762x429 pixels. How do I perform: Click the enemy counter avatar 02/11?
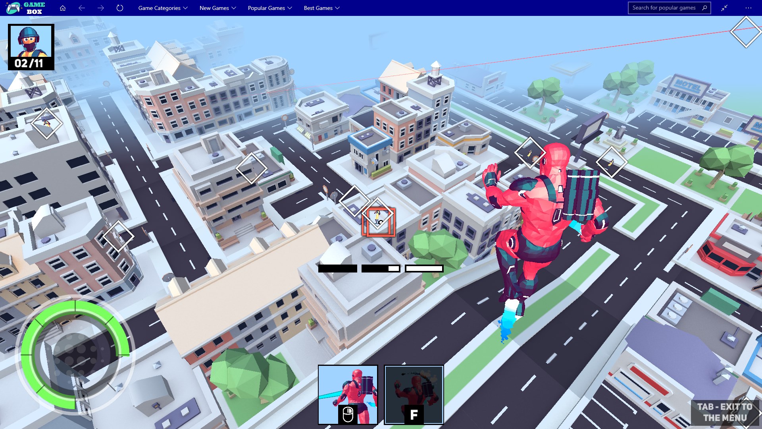[31, 47]
